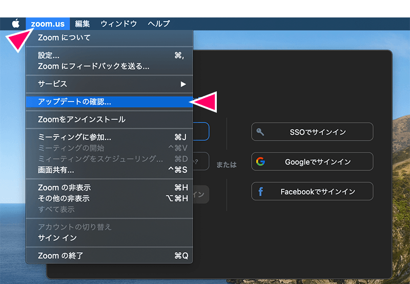
Task: Expand the サービス submenu
Action: click(x=109, y=84)
